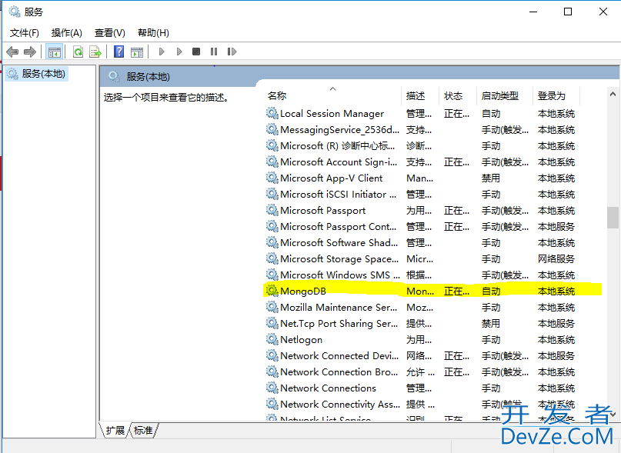This screenshot has height=453, width=621.
Task: Toggle the show/hide action pane icon
Action: (137, 52)
